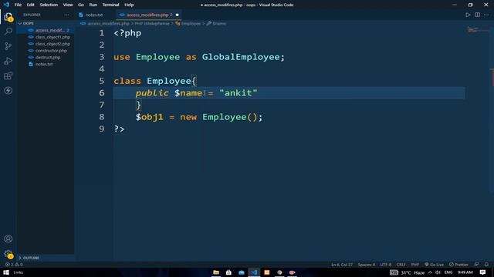494x277 pixels.
Task: Switch to the notes.txt tab
Action: point(93,15)
